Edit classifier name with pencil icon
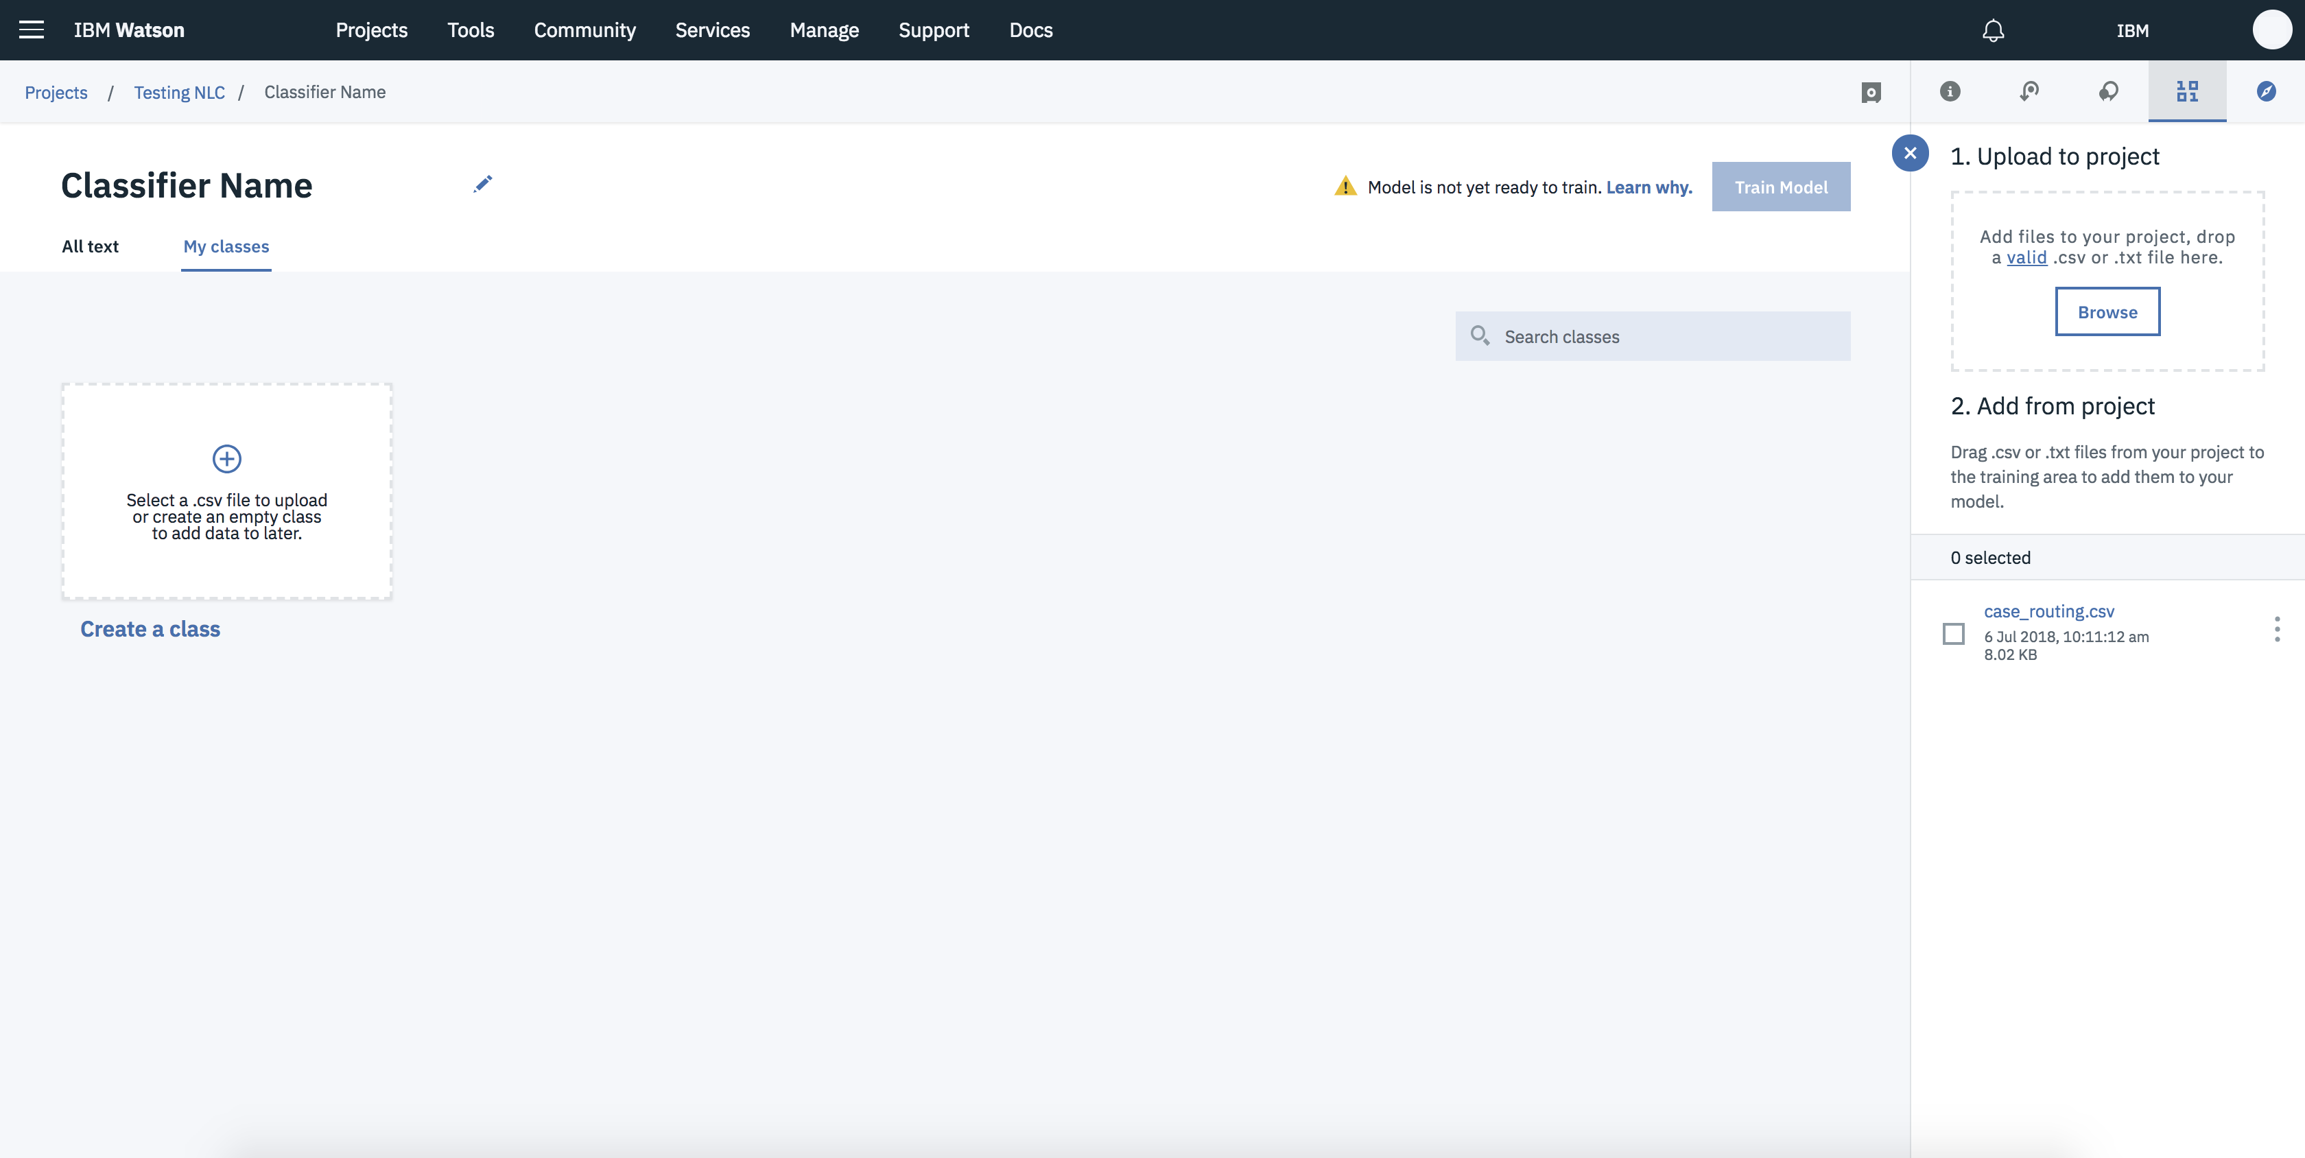The image size is (2305, 1158). [x=482, y=185]
